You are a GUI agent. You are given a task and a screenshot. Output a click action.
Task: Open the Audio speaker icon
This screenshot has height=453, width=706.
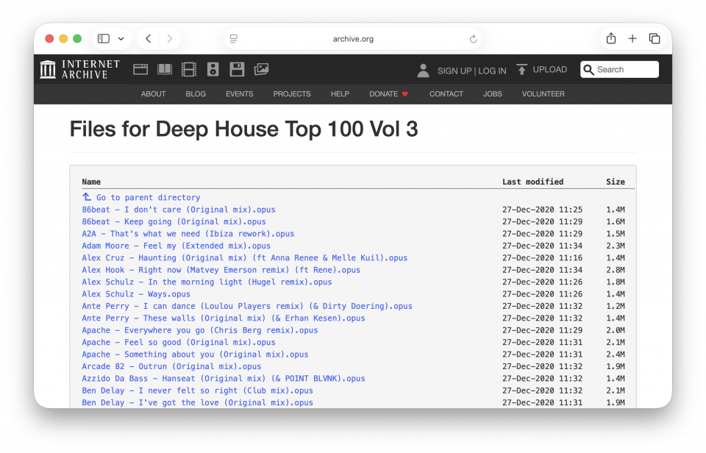click(x=213, y=70)
